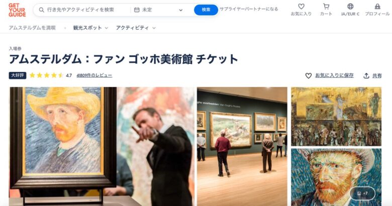The height and width of the screenshot is (206, 392).
Task: Expand the アクティビティ menu
Action: [x=136, y=28]
